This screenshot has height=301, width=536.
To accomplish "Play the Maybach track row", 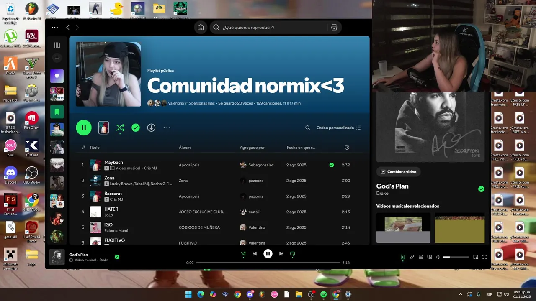I will pyautogui.click(x=219, y=165).
